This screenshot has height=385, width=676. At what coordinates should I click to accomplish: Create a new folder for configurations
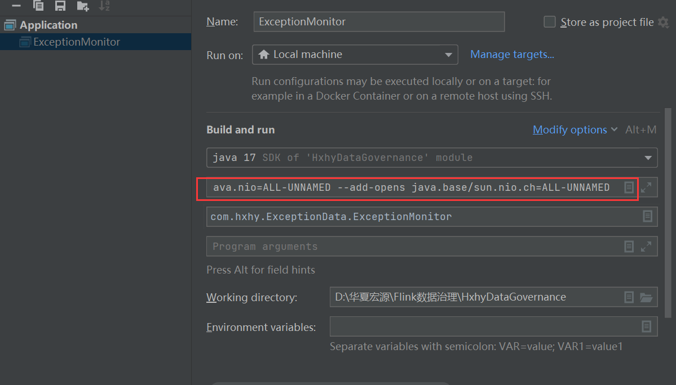point(82,6)
